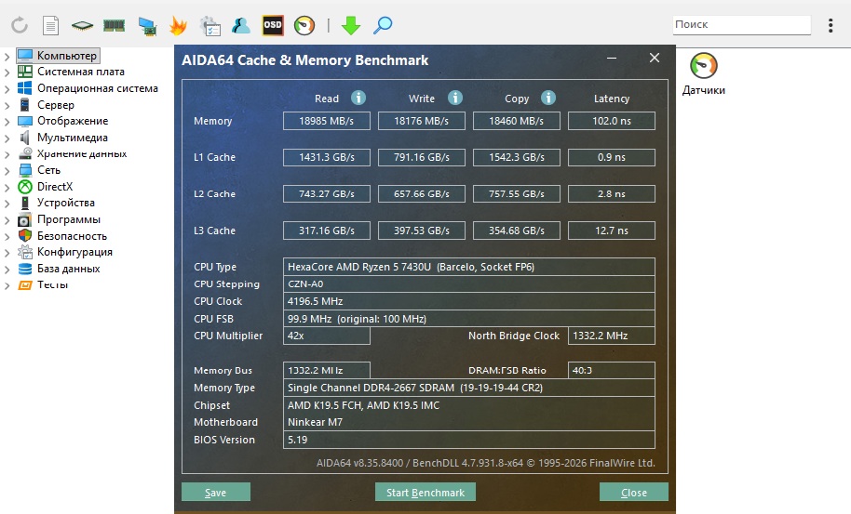
Task: Click the Memory Type DDR4-2667 field
Action: coord(469,388)
